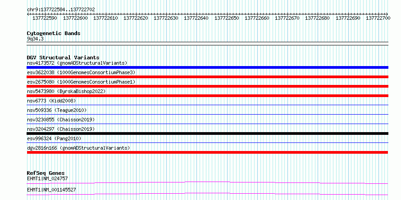Click the thin blue line for esv996324

[x=207, y=142]
